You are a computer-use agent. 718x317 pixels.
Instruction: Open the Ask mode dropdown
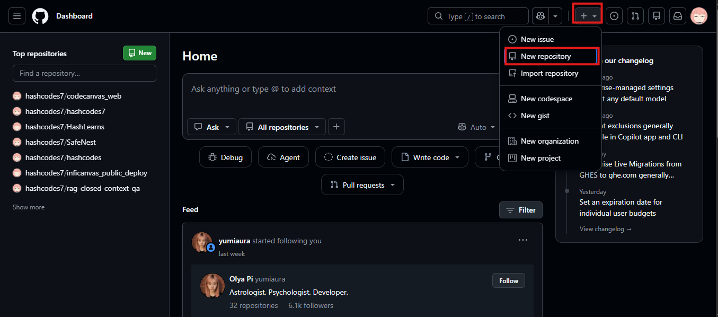pos(211,127)
